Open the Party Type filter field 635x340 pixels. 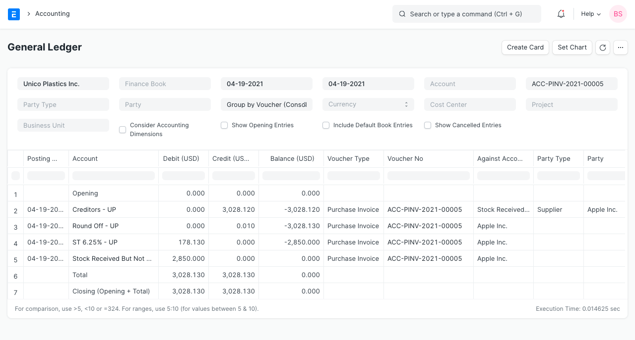coord(63,104)
